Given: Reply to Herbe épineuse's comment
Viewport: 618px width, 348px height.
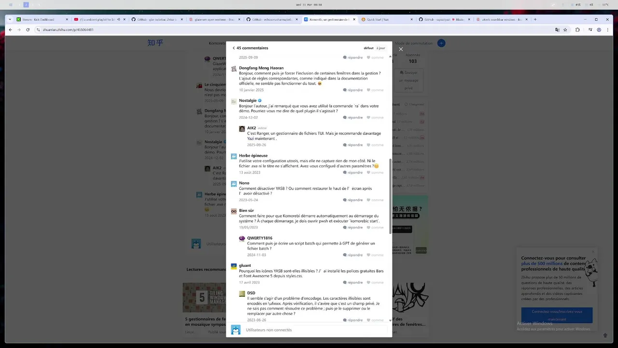Looking at the screenshot, I should tap(353, 173).
